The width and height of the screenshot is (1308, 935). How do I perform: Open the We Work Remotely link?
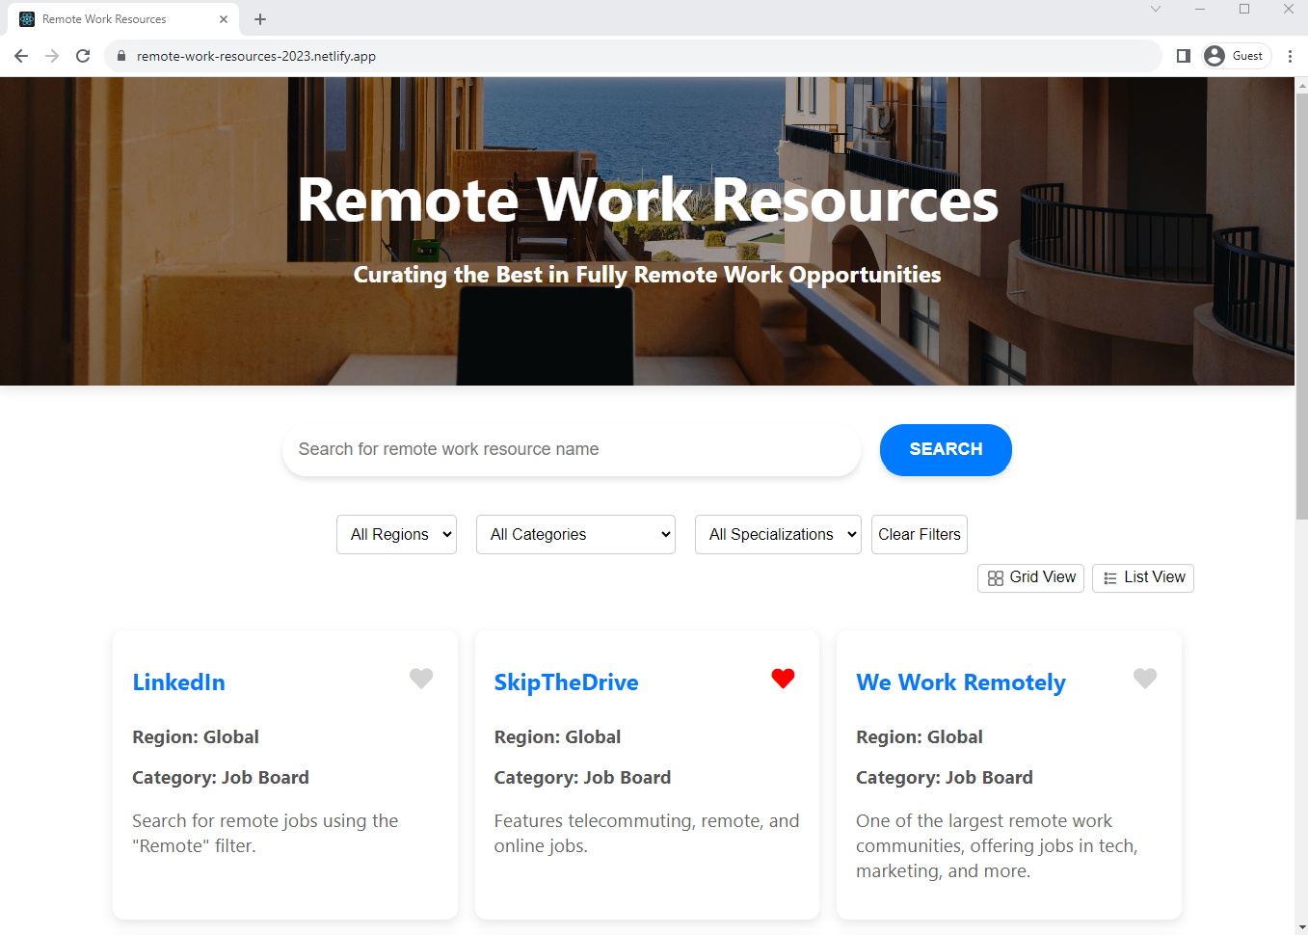(x=961, y=682)
